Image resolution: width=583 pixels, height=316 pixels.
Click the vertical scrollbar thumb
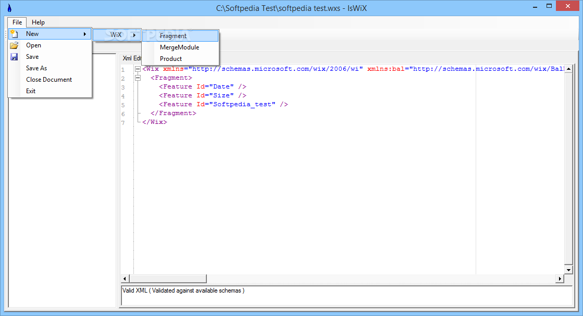click(568, 168)
